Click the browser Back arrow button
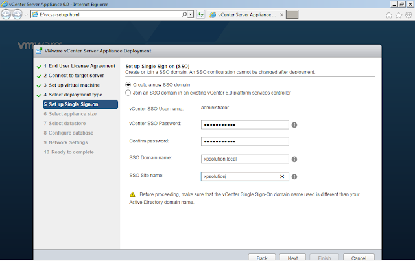 (6, 14)
